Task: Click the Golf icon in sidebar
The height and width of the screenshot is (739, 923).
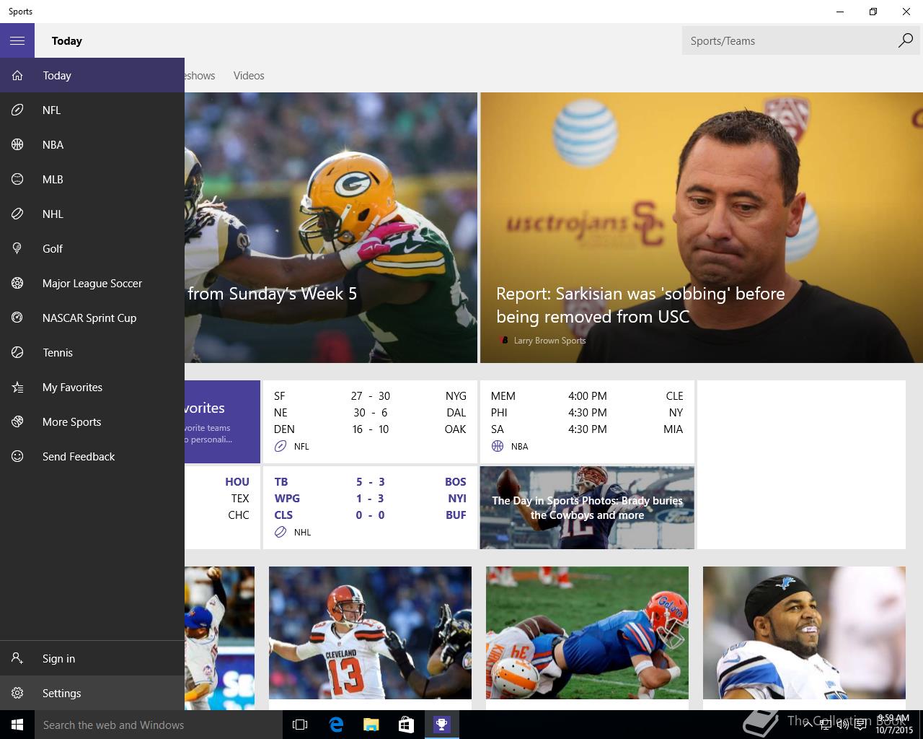Action: [x=17, y=248]
